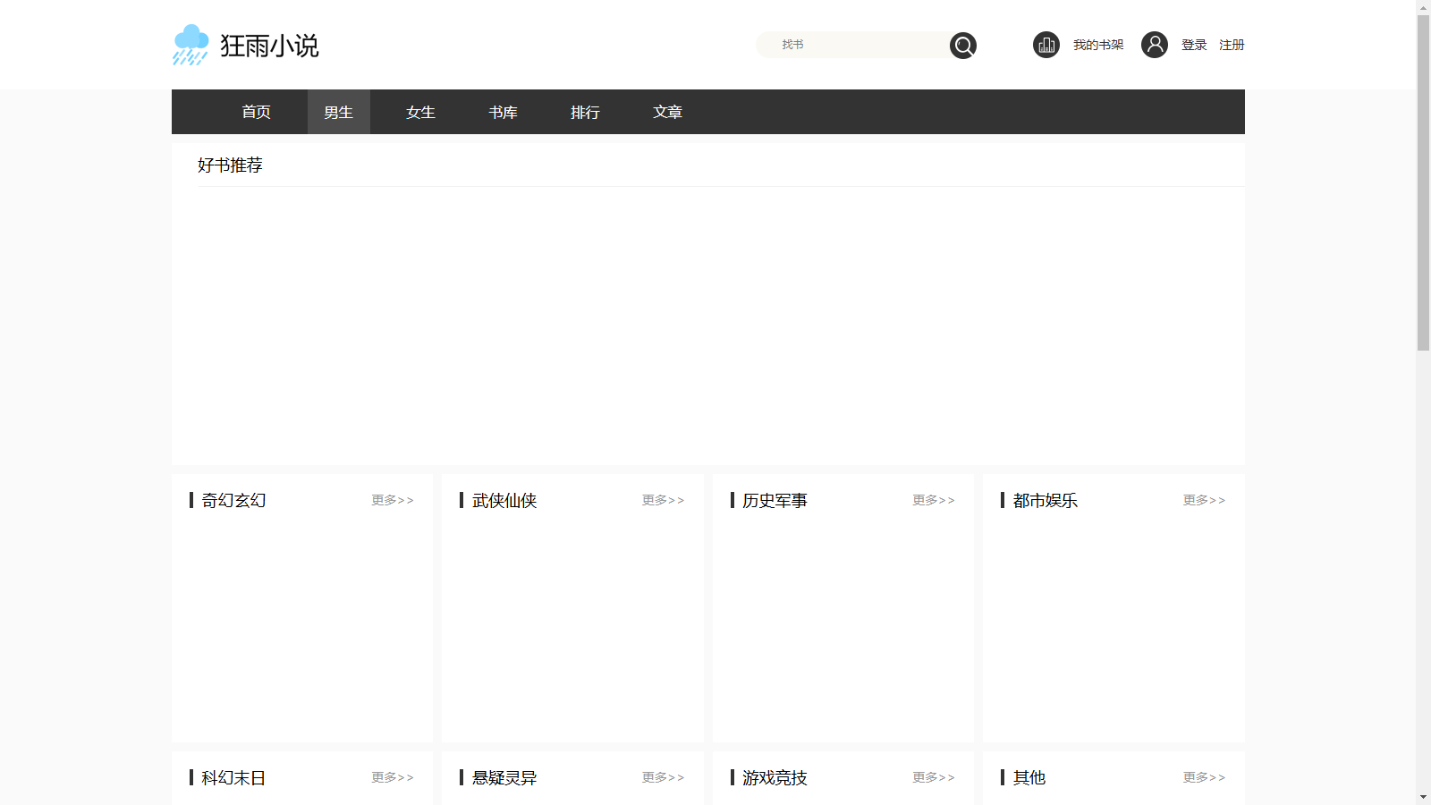
Task: Click the search magnifier icon
Action: (962, 45)
